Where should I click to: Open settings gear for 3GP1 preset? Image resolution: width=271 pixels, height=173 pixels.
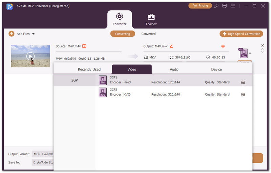[x=243, y=82]
